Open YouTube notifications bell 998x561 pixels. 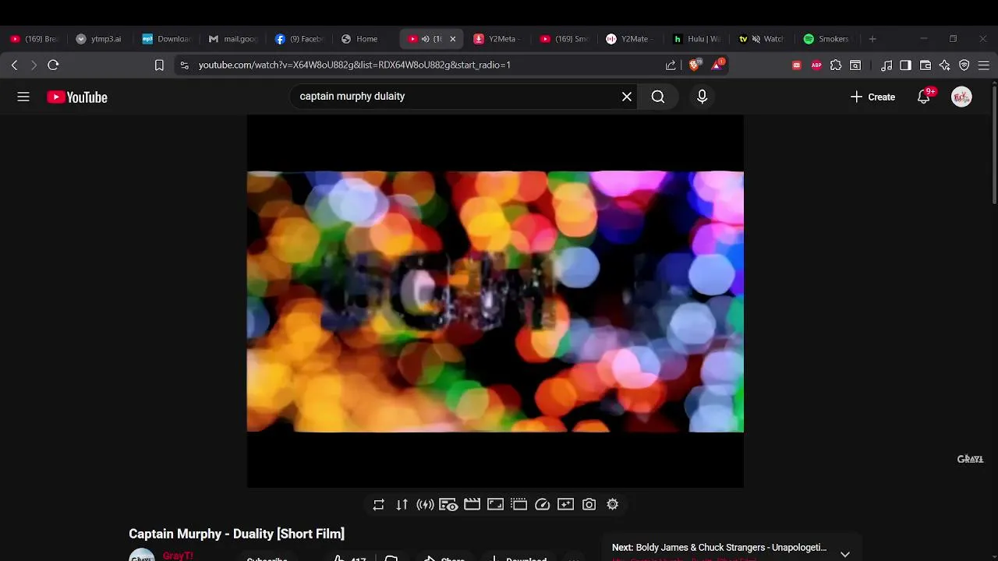tap(924, 97)
